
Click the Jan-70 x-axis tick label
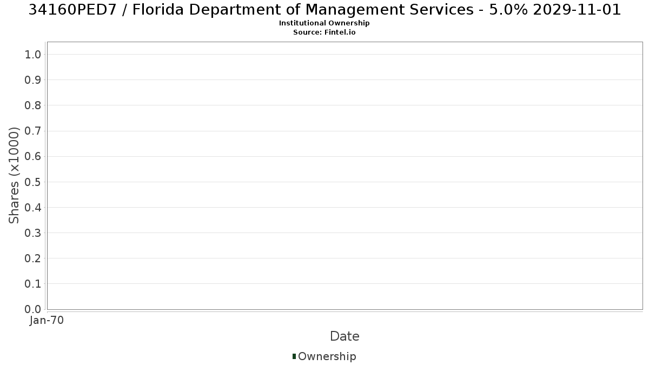[x=47, y=320]
